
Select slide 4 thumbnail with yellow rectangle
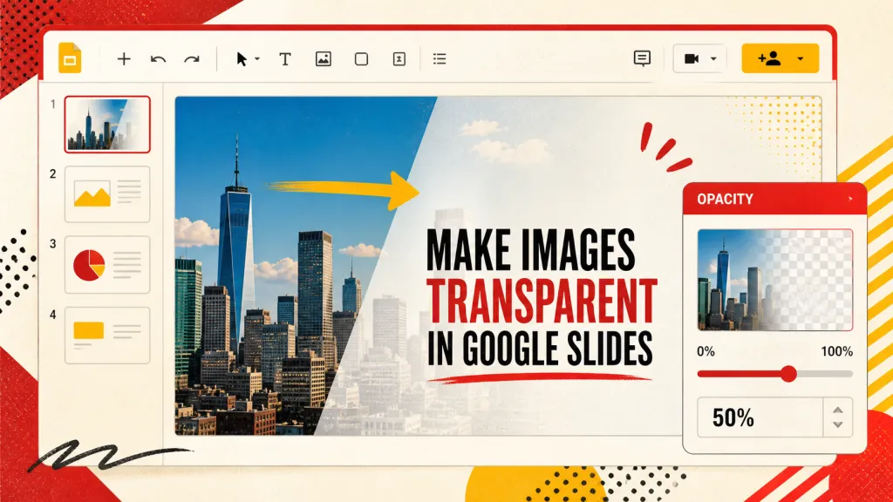(x=107, y=336)
